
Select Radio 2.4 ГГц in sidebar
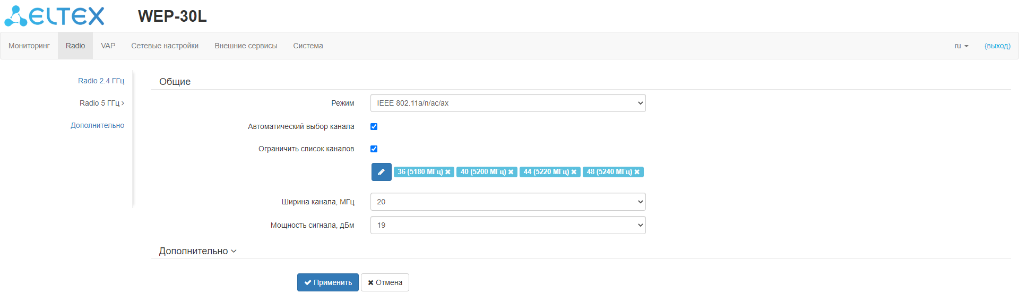[101, 81]
